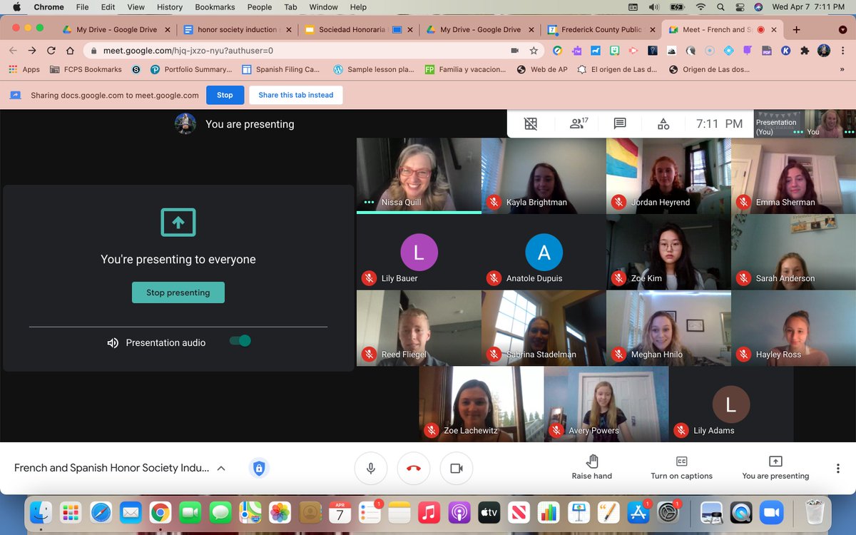Click the blue host controls shield icon
This screenshot has width=856, height=535.
[x=258, y=469]
